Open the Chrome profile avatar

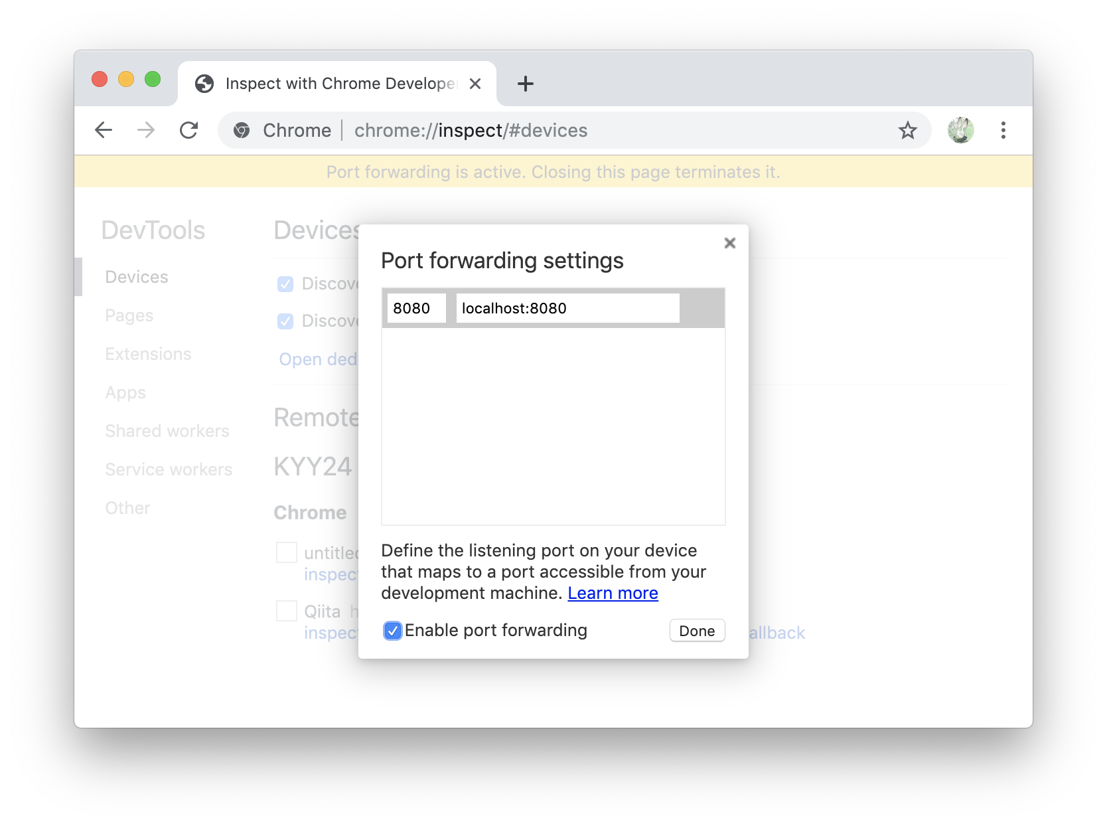960,130
